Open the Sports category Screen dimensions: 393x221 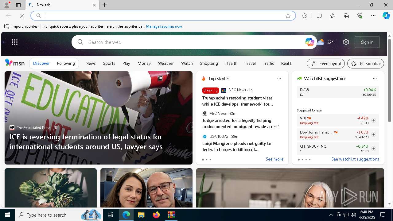pyautogui.click(x=109, y=63)
